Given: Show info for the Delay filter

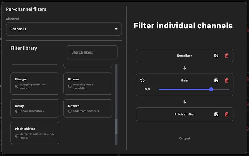Looking at the screenshot, I should [17, 111].
